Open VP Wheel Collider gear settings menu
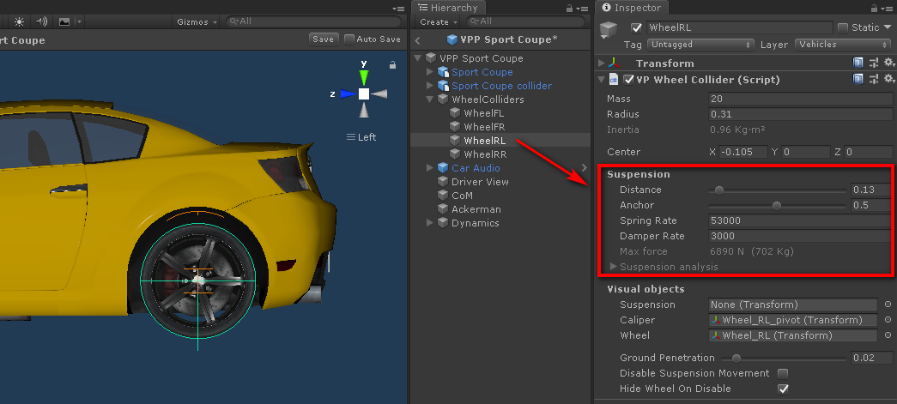The image size is (897, 404). (888, 80)
